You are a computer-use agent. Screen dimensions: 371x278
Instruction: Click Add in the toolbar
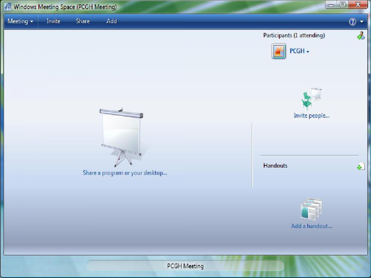(112, 21)
